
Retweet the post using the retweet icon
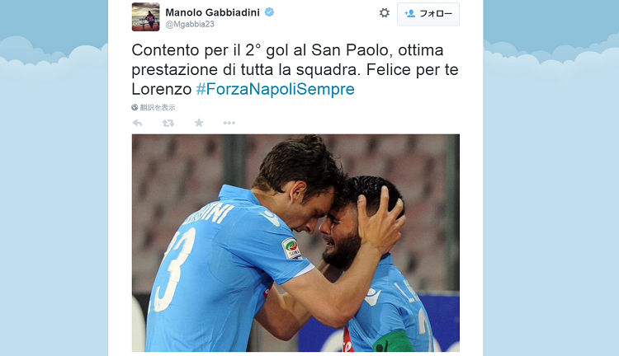click(x=168, y=123)
